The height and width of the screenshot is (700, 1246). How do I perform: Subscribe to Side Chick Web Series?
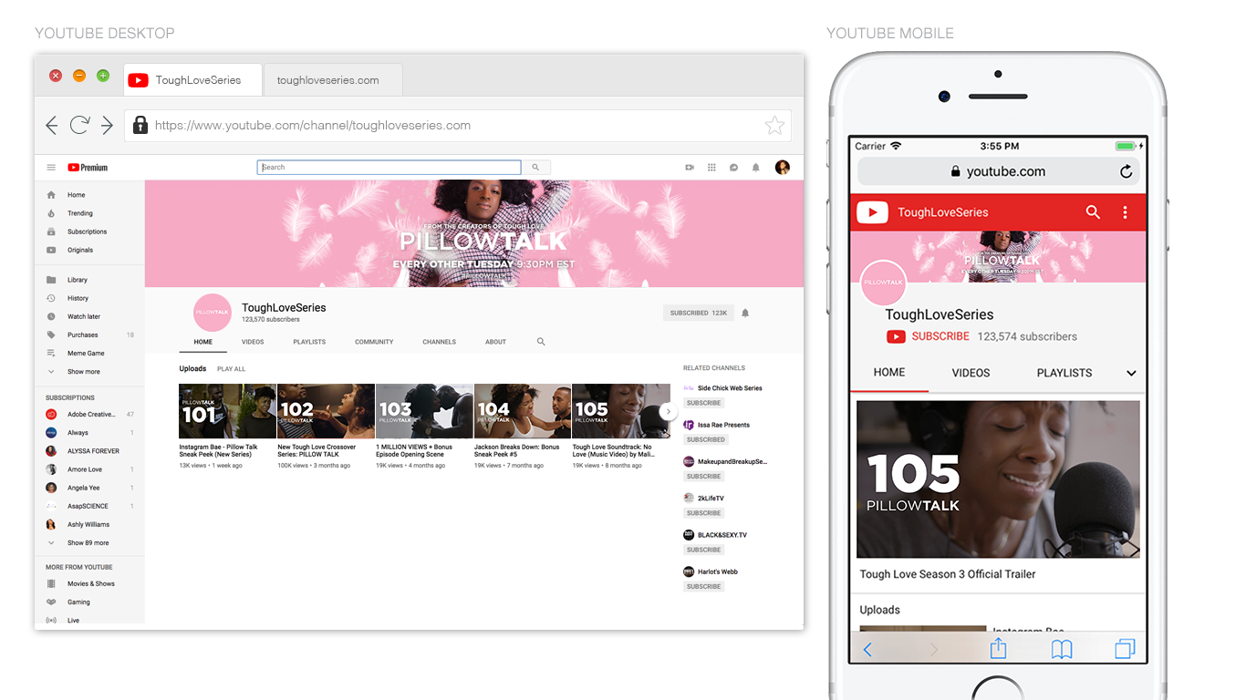(703, 403)
